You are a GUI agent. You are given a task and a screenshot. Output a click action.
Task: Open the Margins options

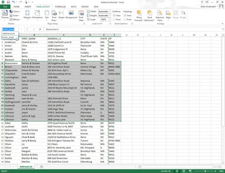(x=27, y=15)
